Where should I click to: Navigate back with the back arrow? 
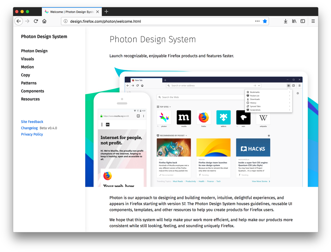[x=18, y=21]
